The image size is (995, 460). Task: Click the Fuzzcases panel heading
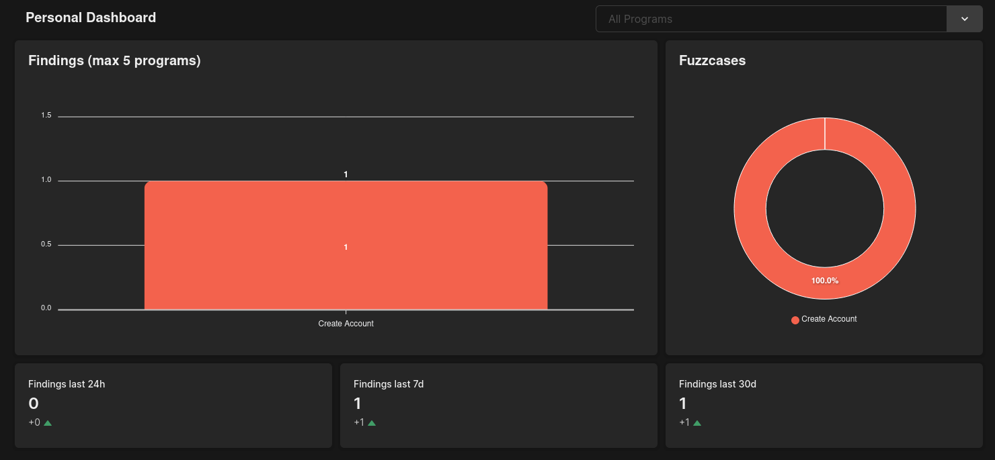pos(712,60)
